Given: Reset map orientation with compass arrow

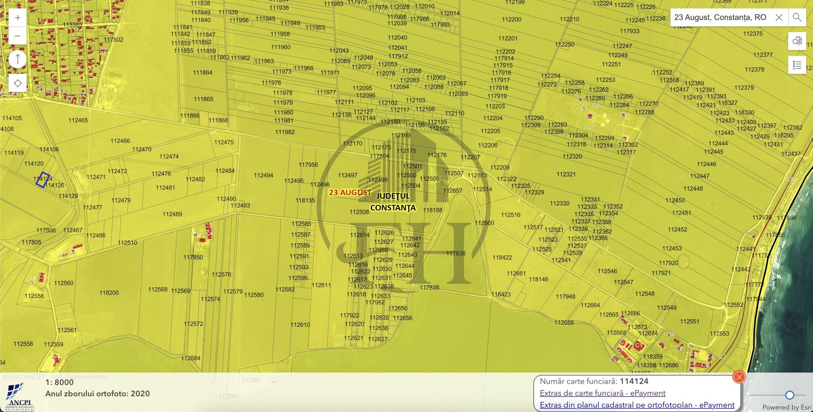Looking at the screenshot, I should coord(18,59).
